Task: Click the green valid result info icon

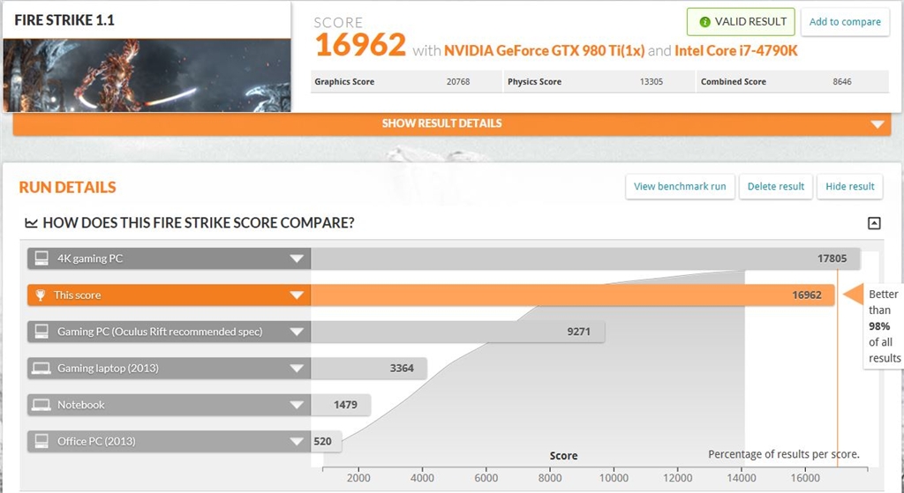Action: [x=704, y=22]
